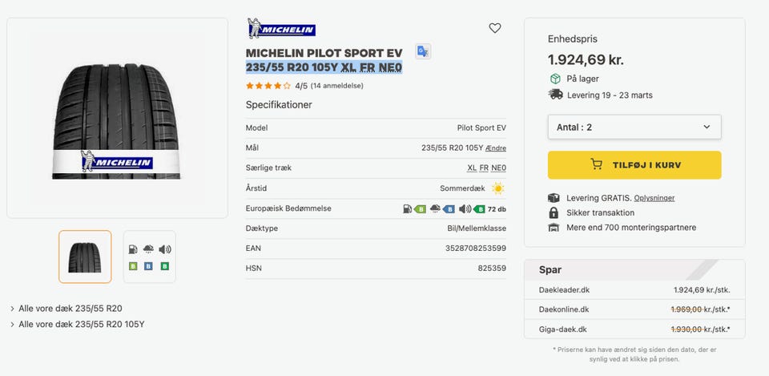The image size is (769, 376).
Task: Click the Michelin brand logo
Action: pyautogui.click(x=281, y=28)
